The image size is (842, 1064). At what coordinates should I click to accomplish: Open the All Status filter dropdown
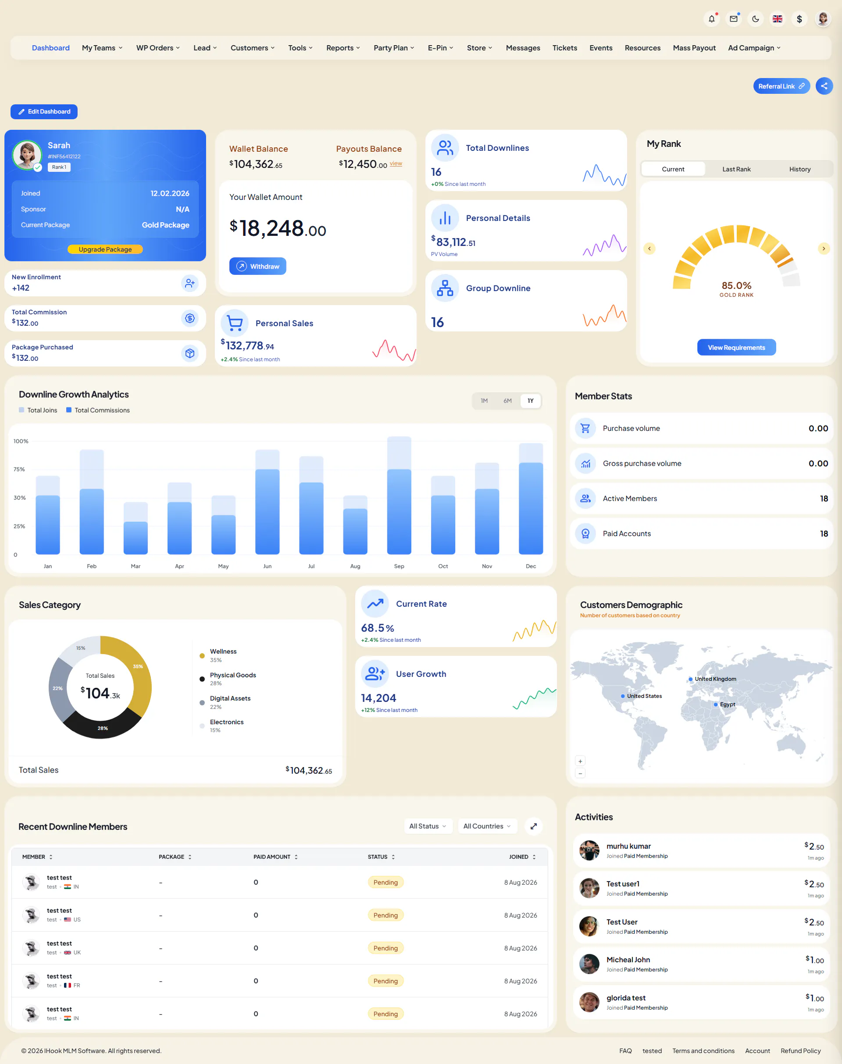tap(428, 826)
